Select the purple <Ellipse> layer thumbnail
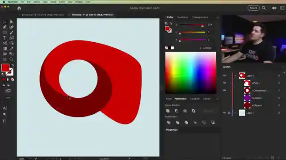 point(247,98)
